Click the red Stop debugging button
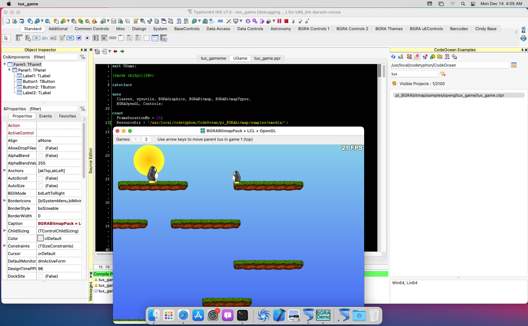Viewport: 528px width, 326px height. (x=286, y=21)
